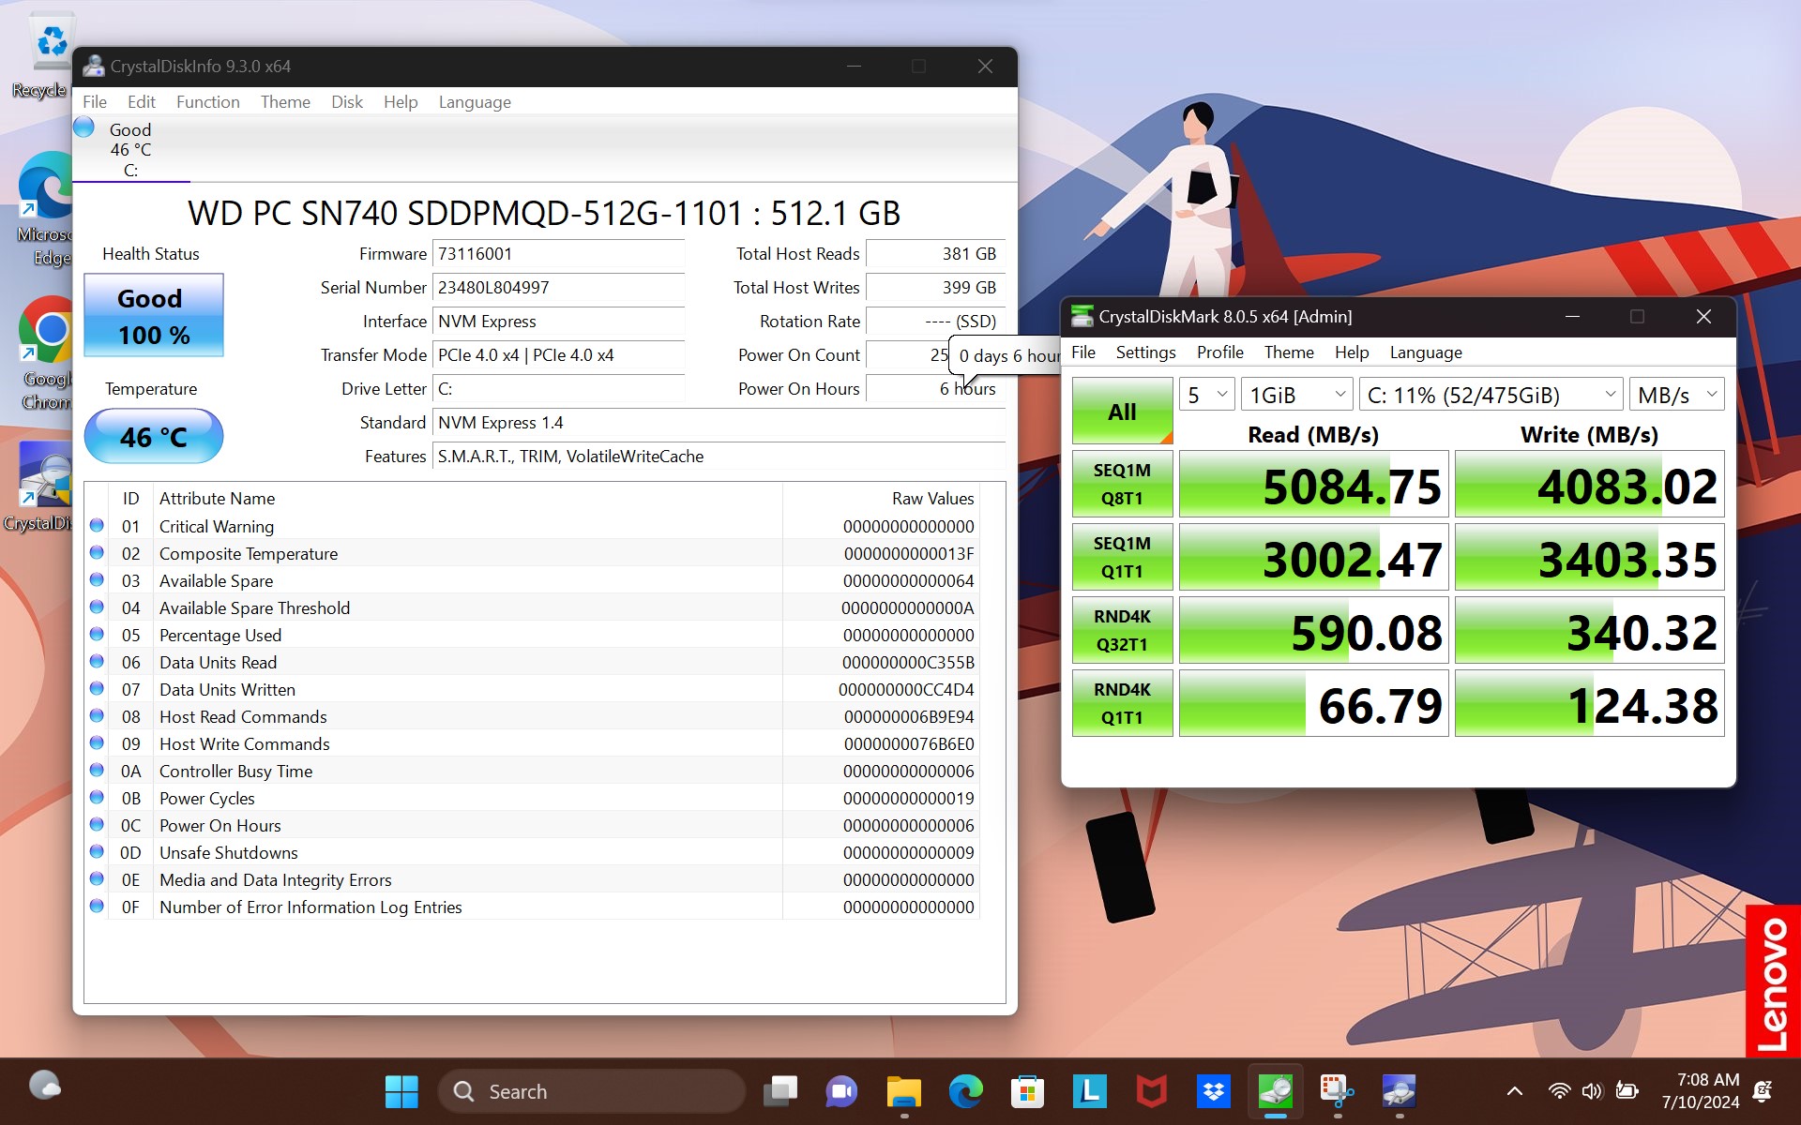Select the Power Cycles attribute row

pos(533,798)
